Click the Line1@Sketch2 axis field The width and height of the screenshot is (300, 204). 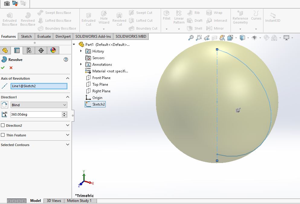click(x=39, y=86)
